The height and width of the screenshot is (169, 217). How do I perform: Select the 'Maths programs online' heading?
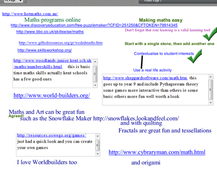pos(53,20)
